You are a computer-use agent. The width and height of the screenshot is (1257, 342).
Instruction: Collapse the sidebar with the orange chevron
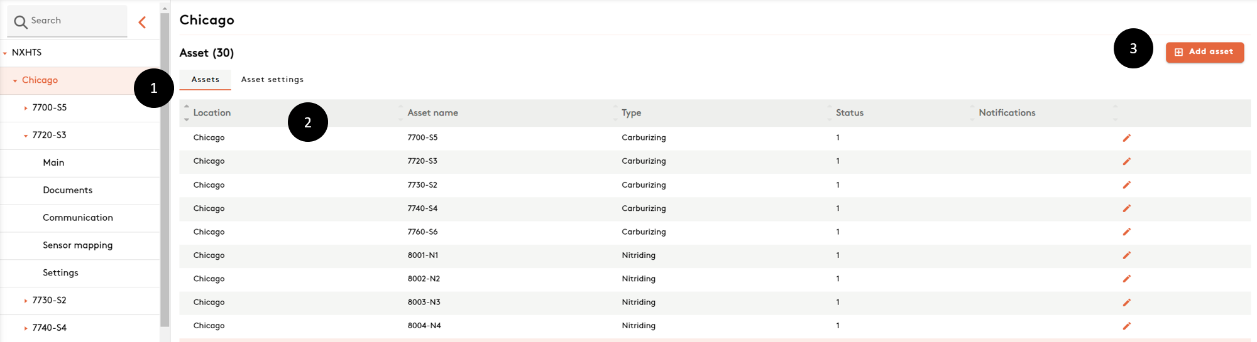click(143, 23)
